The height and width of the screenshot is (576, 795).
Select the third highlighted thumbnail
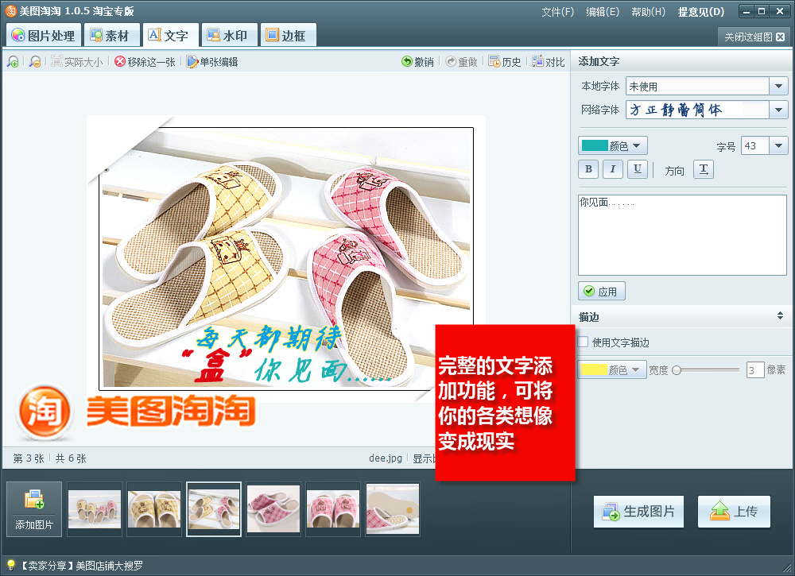click(x=213, y=509)
